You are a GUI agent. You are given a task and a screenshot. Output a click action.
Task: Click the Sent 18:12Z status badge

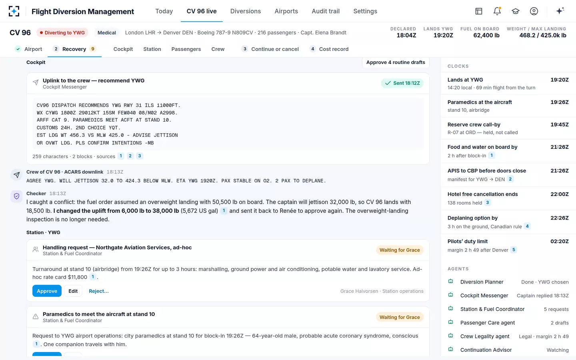click(x=402, y=83)
